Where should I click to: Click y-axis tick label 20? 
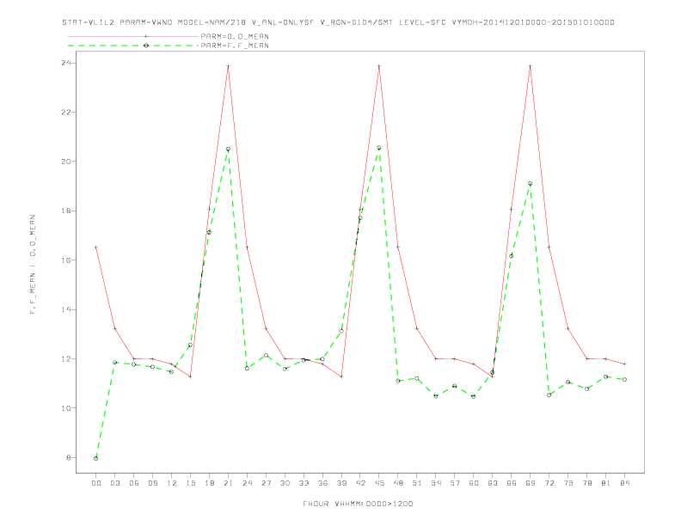66,162
